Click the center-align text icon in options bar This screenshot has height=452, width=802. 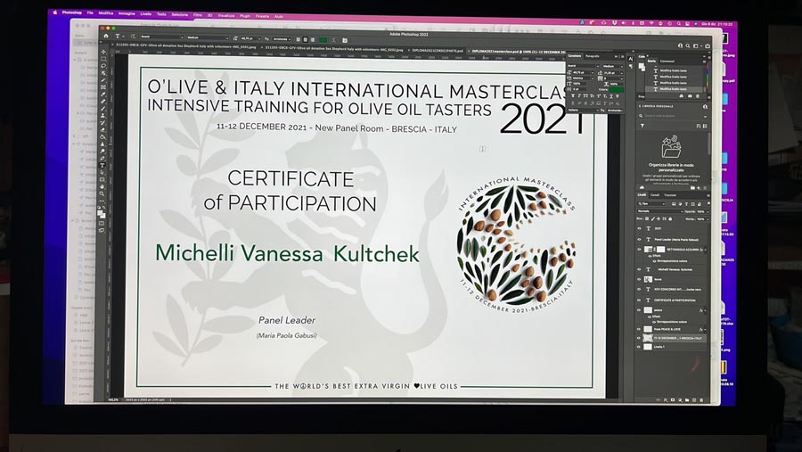[305, 39]
